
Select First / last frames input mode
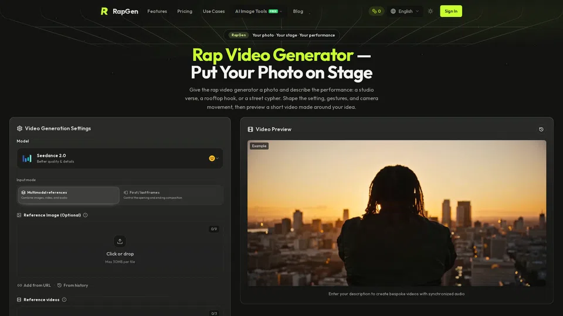pos(171,195)
